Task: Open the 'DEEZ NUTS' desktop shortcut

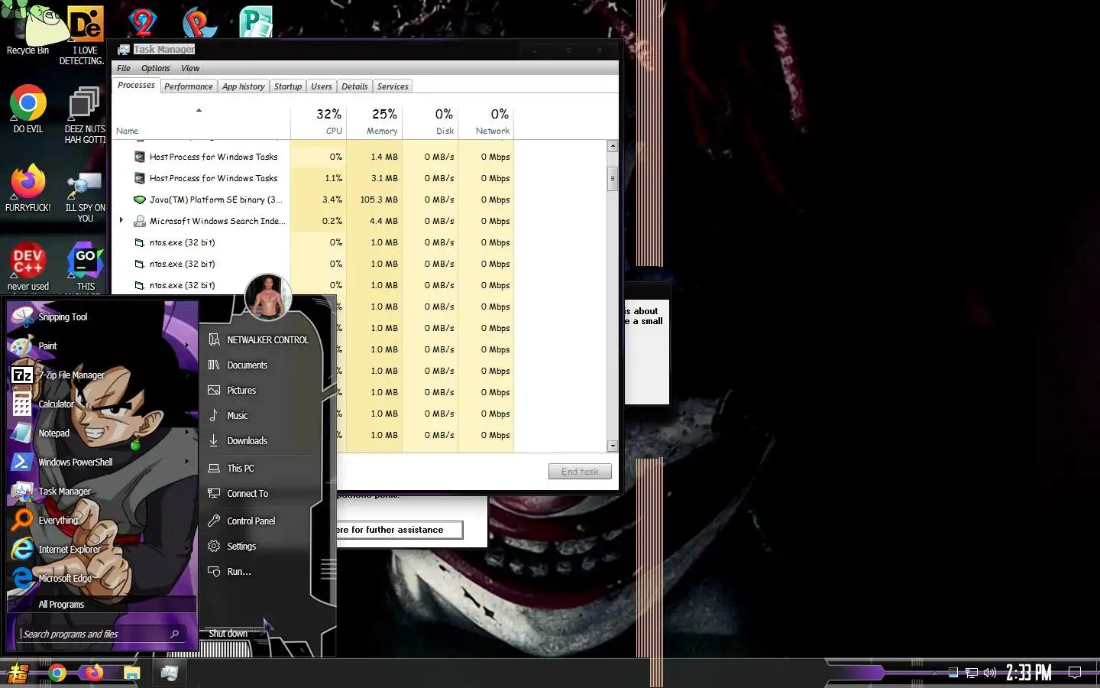Action: (84, 115)
